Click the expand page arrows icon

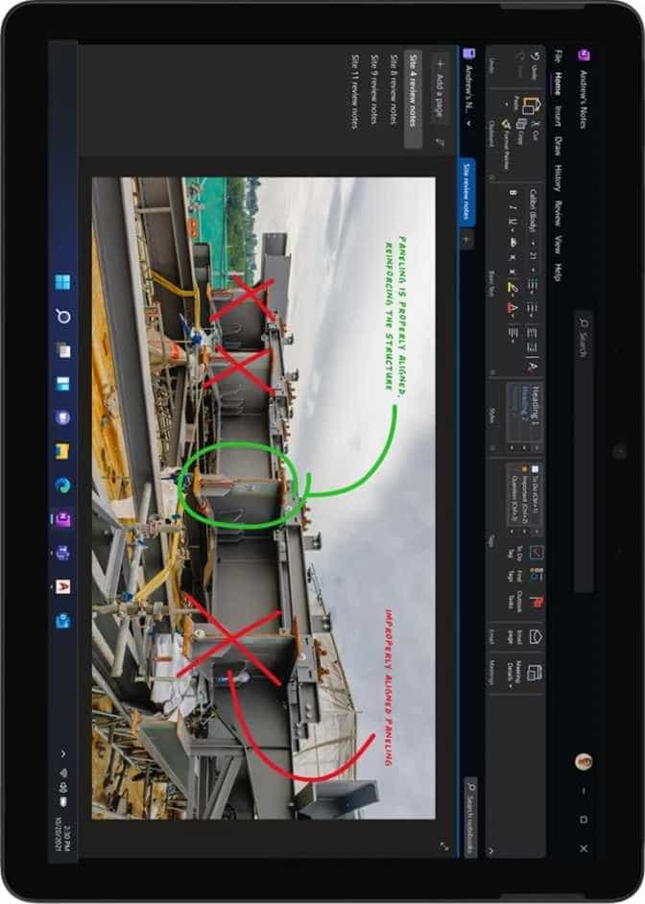click(x=443, y=845)
